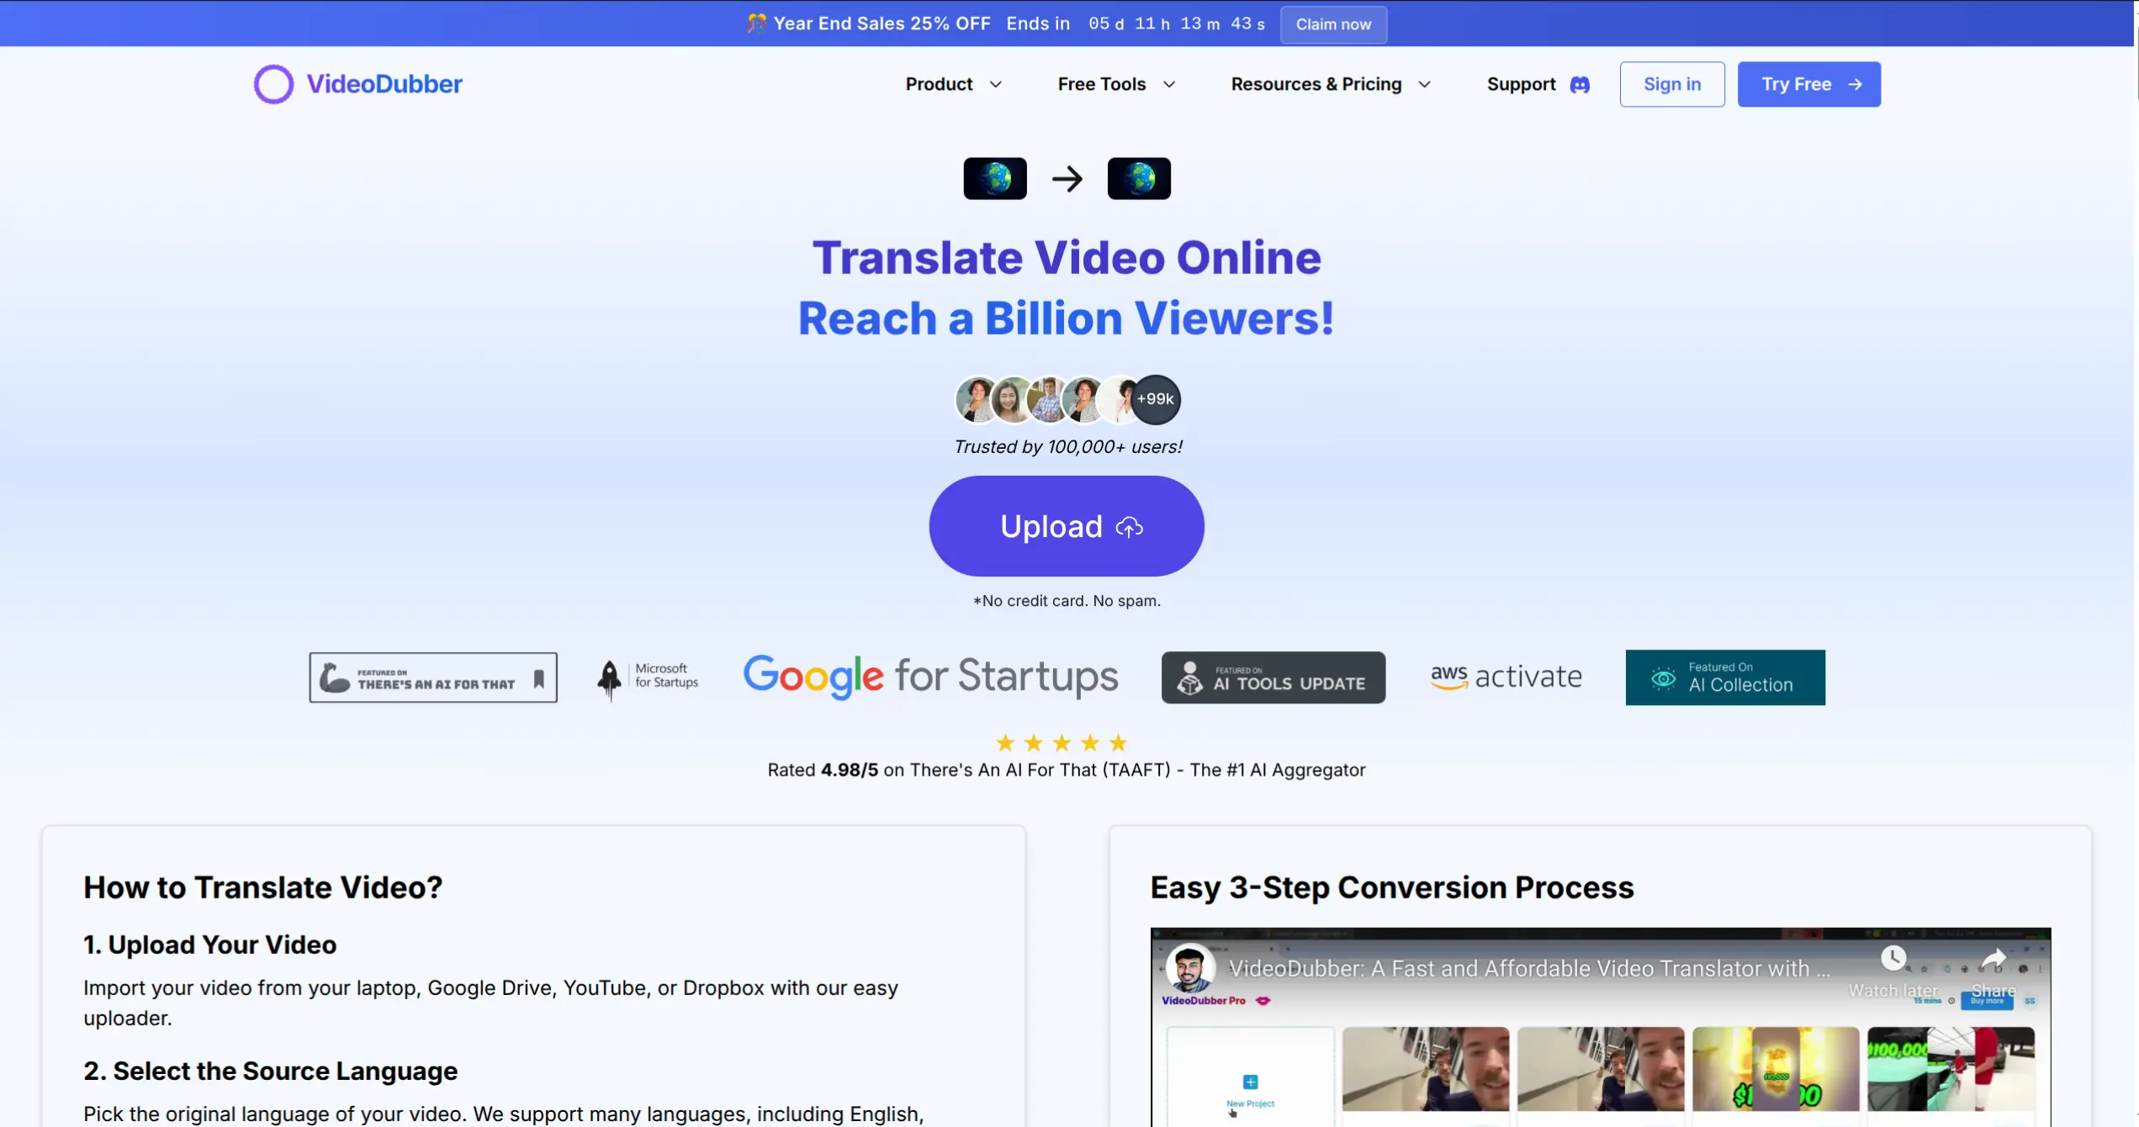Click the Discord support icon
Screen dimensions: 2139x1127
(x=1580, y=84)
